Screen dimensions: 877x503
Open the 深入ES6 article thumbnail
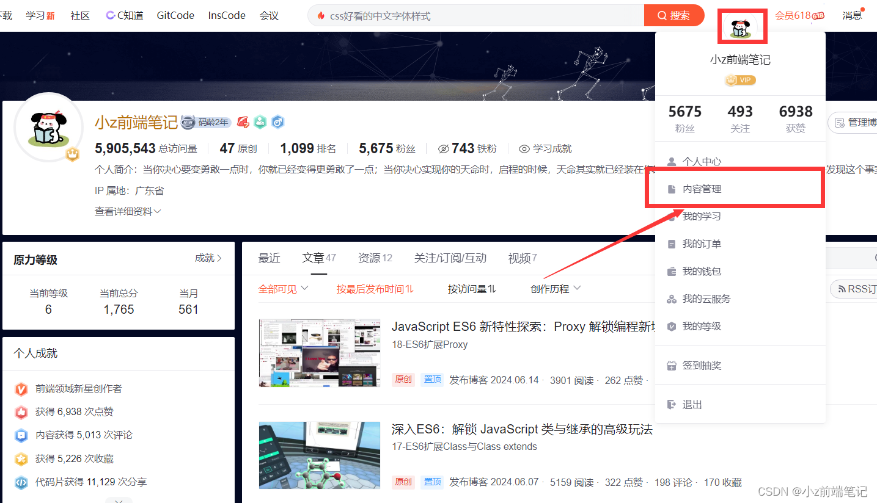(319, 455)
